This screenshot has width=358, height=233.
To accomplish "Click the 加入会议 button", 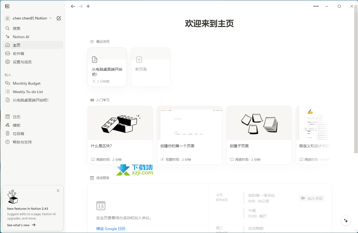I will [312, 198].
